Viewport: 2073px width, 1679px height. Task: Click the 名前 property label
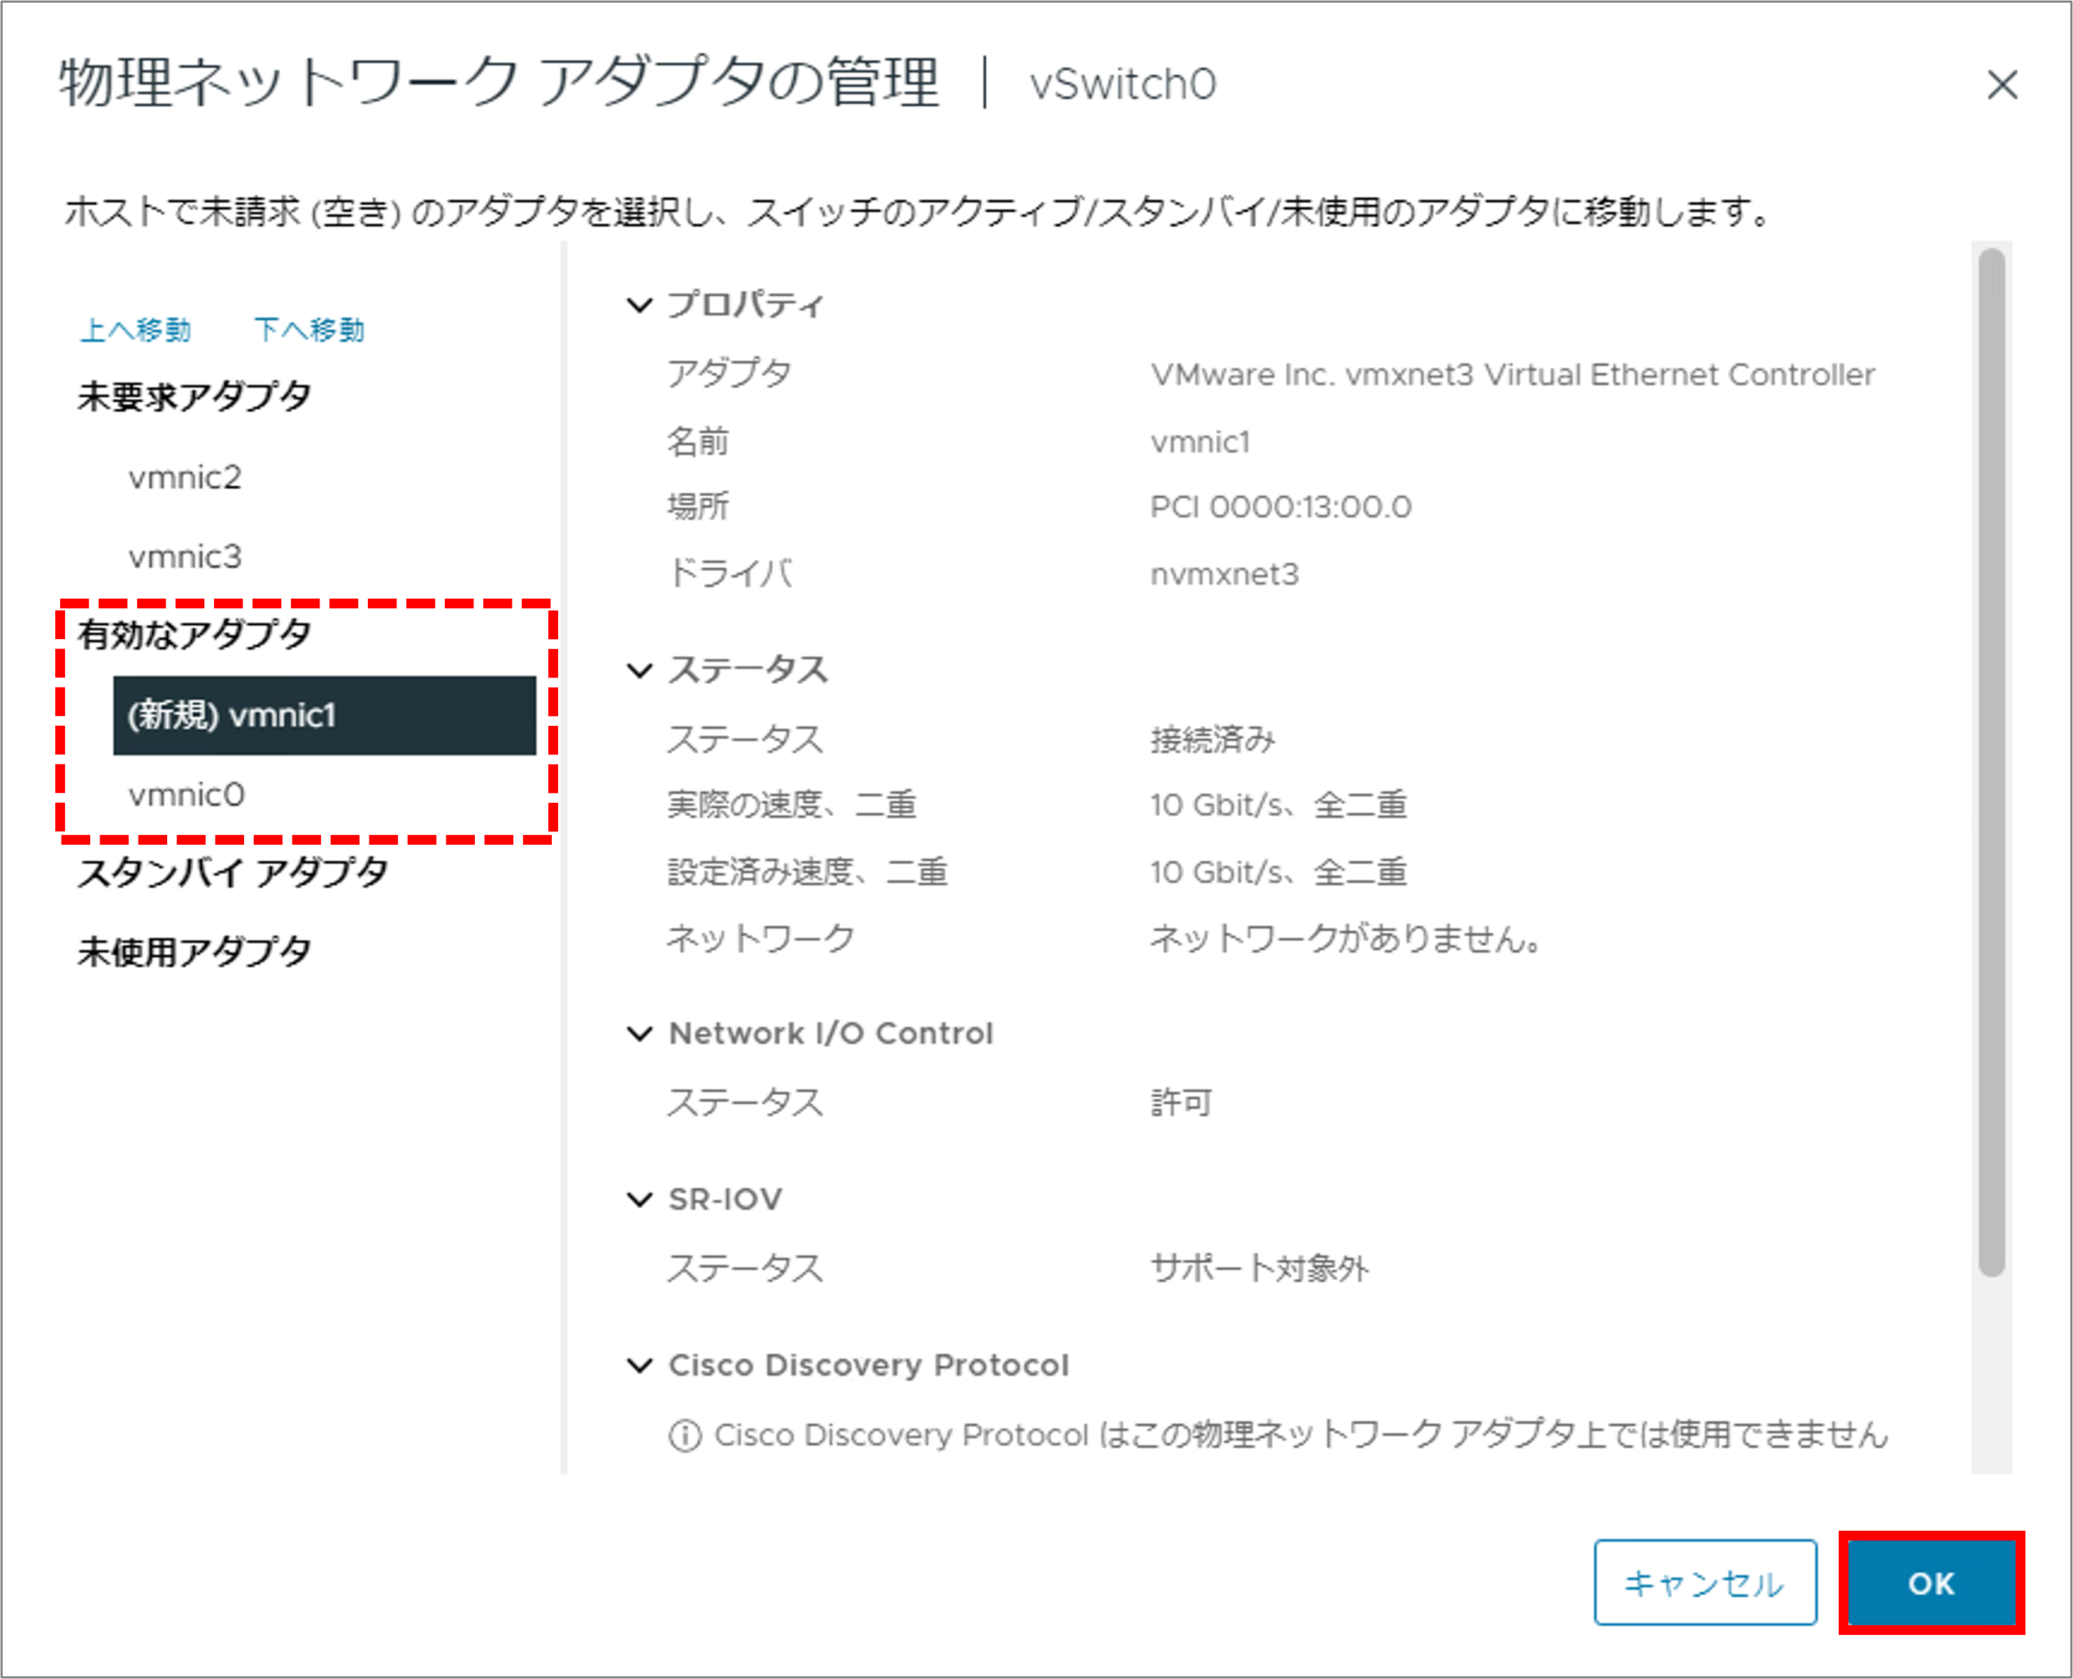(x=697, y=442)
